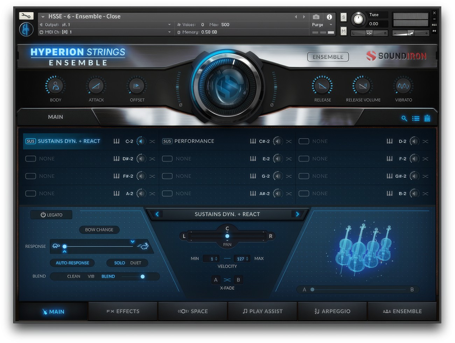
Task: Switch to the Arpeggio tab
Action: point(332,311)
